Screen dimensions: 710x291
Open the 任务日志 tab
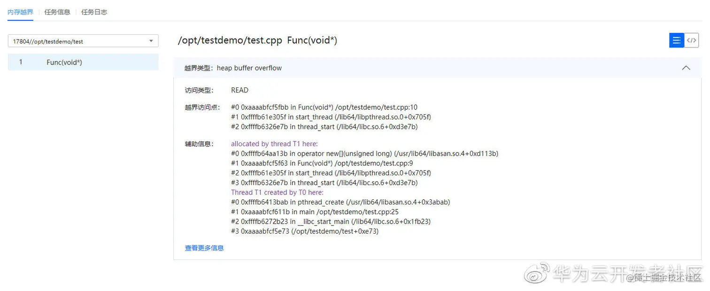click(94, 12)
